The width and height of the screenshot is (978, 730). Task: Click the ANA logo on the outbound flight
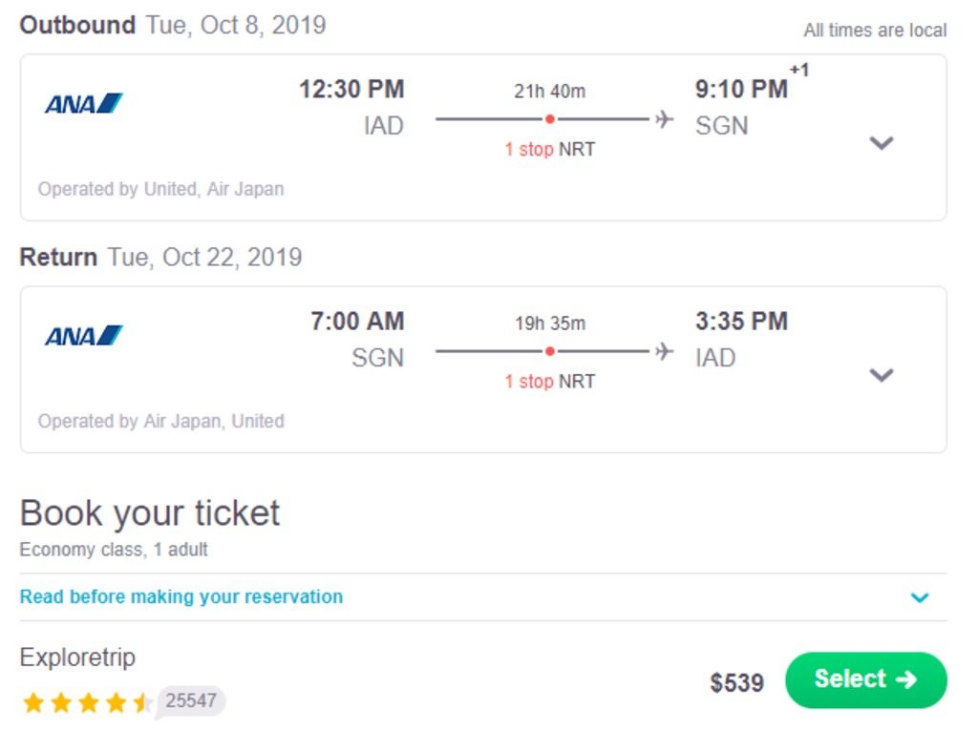coord(84,103)
